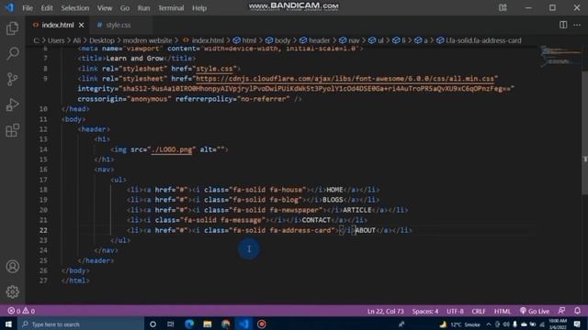
Task: Click the warnings count icon in the status bar
Action: (x=26, y=311)
